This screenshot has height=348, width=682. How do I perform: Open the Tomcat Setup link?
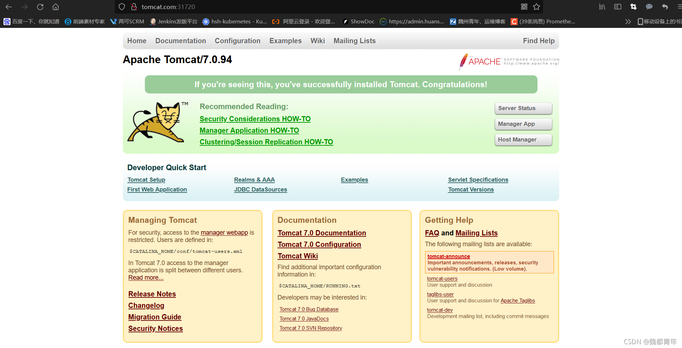146,180
